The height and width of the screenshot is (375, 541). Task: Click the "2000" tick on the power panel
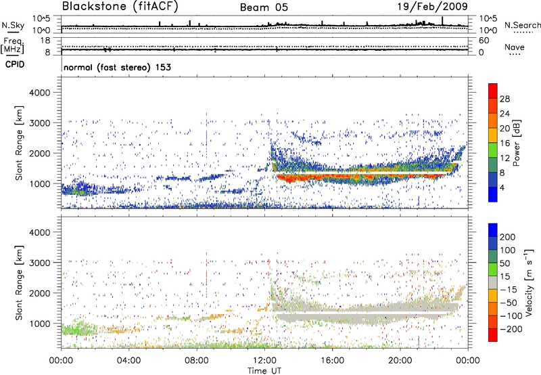coord(39,153)
